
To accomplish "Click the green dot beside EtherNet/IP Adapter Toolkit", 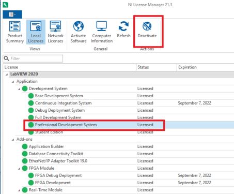I will pyautogui.click(x=25, y=161).
